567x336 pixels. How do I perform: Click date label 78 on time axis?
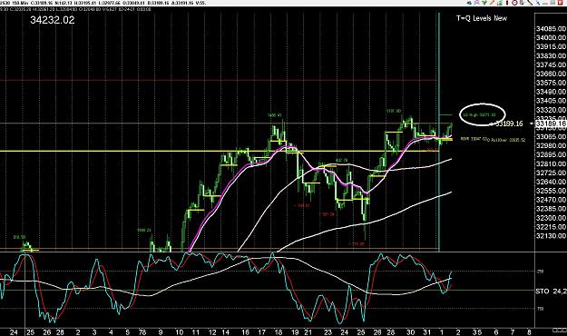[142, 331]
